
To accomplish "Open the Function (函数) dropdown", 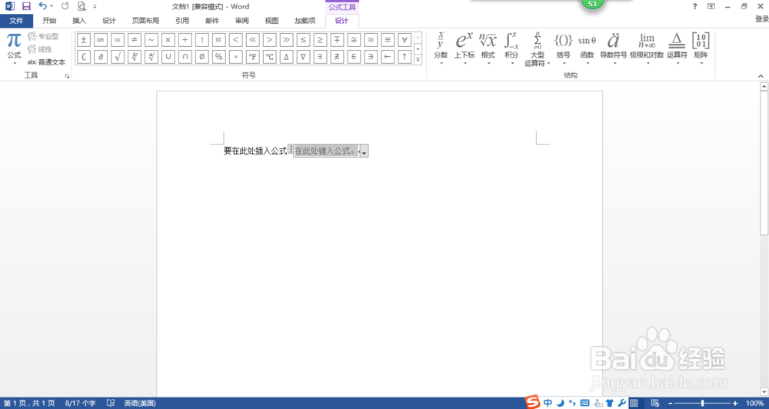I will coord(587,48).
